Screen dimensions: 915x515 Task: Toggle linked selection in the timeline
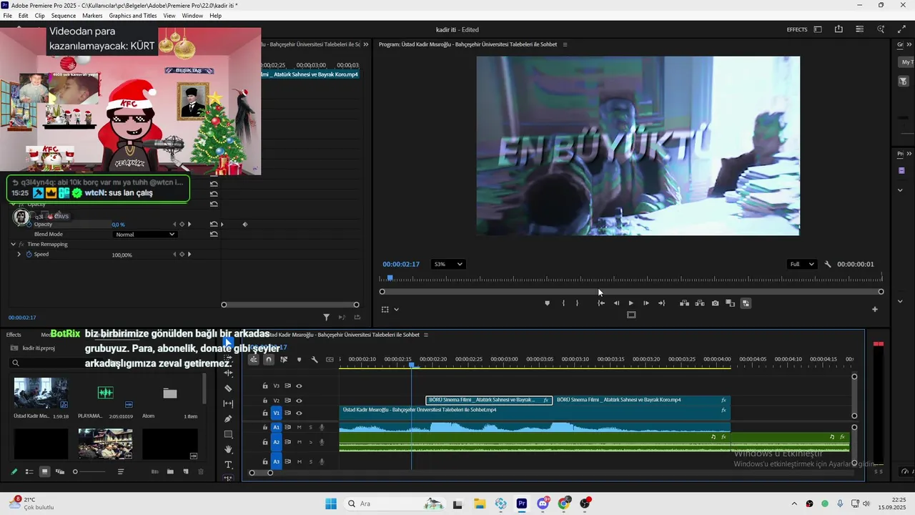284,360
